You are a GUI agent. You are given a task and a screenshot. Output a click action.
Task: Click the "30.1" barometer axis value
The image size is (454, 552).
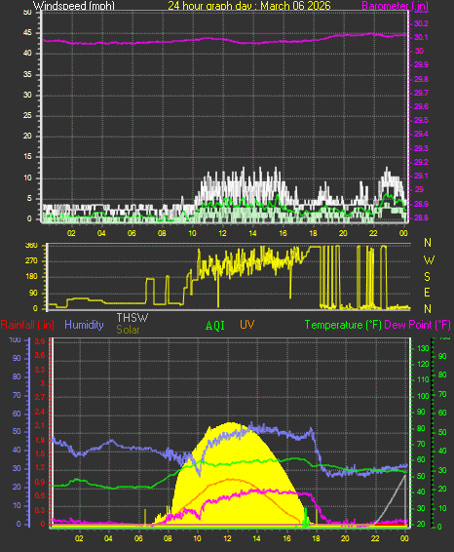point(421,37)
